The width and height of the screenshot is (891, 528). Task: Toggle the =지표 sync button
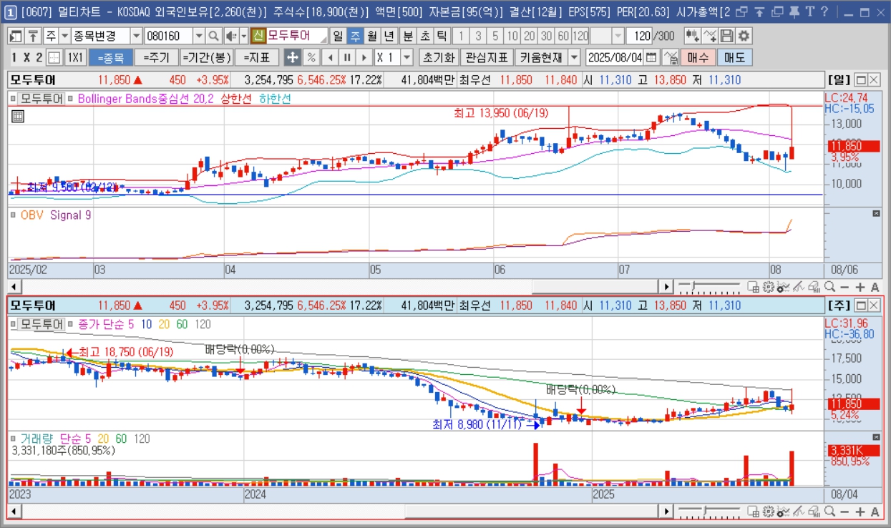256,57
